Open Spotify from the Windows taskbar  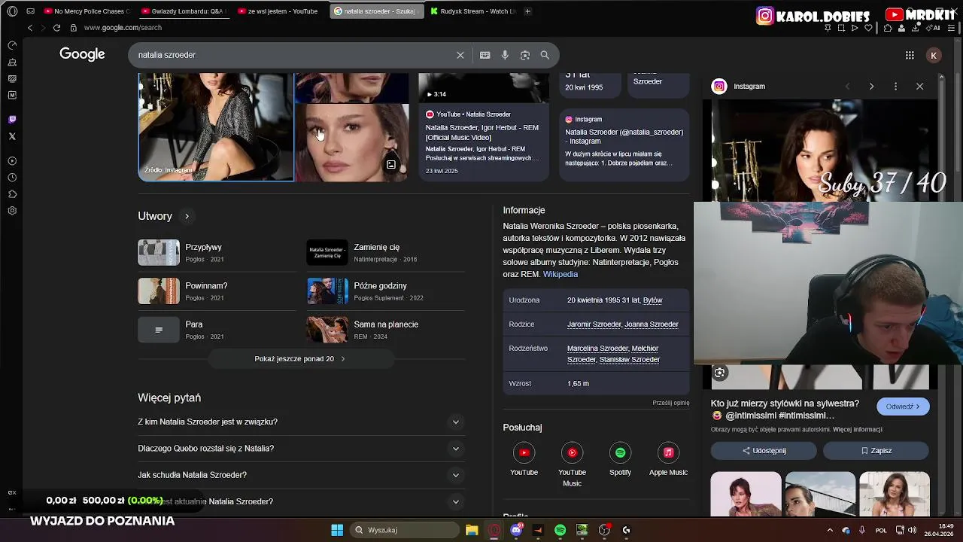(560, 530)
